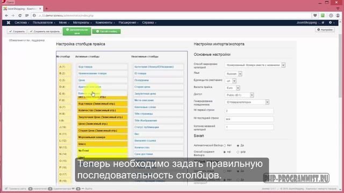This screenshot has width=344, height=193.
Task: Select Нет for automatic Backup
Action: coord(225,145)
